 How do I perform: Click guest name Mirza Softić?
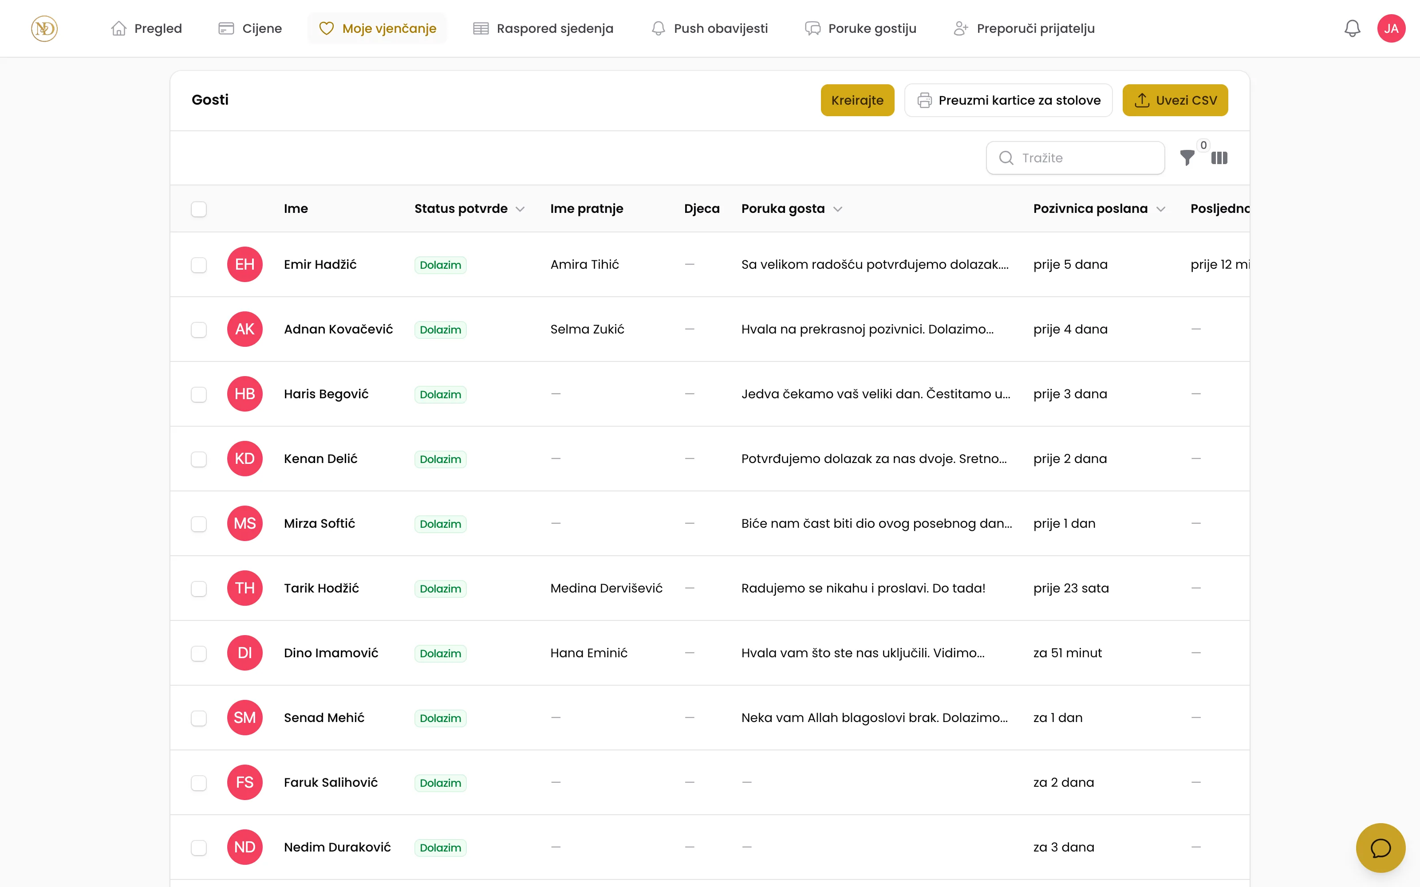(319, 523)
